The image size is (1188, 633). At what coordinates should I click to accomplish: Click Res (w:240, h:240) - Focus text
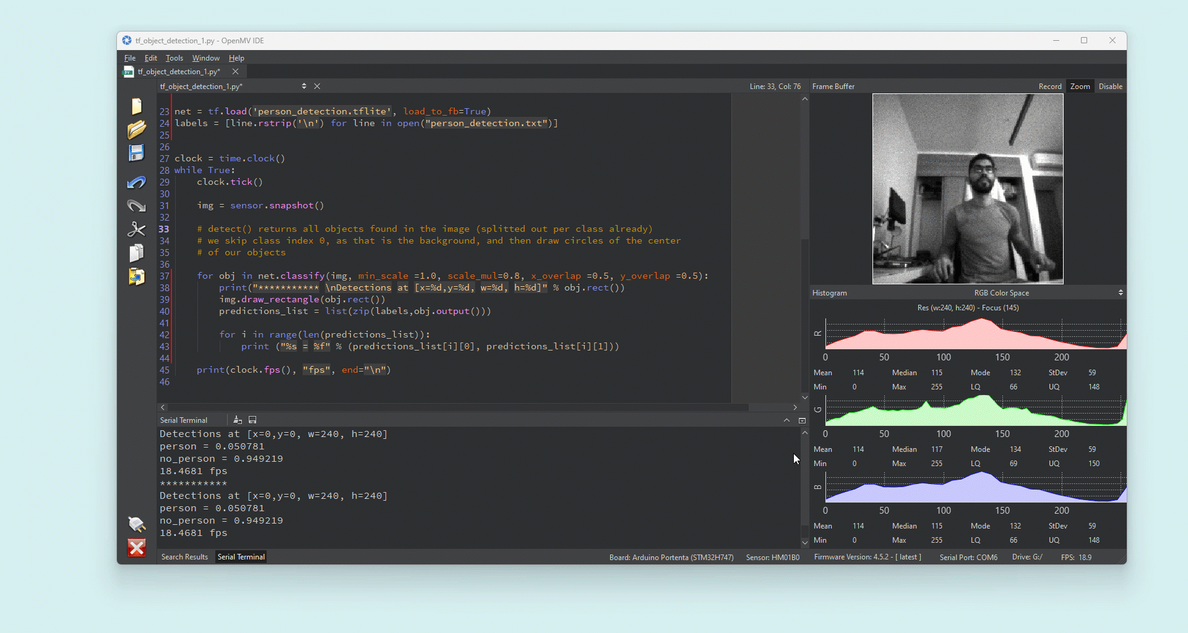pyautogui.click(x=968, y=308)
